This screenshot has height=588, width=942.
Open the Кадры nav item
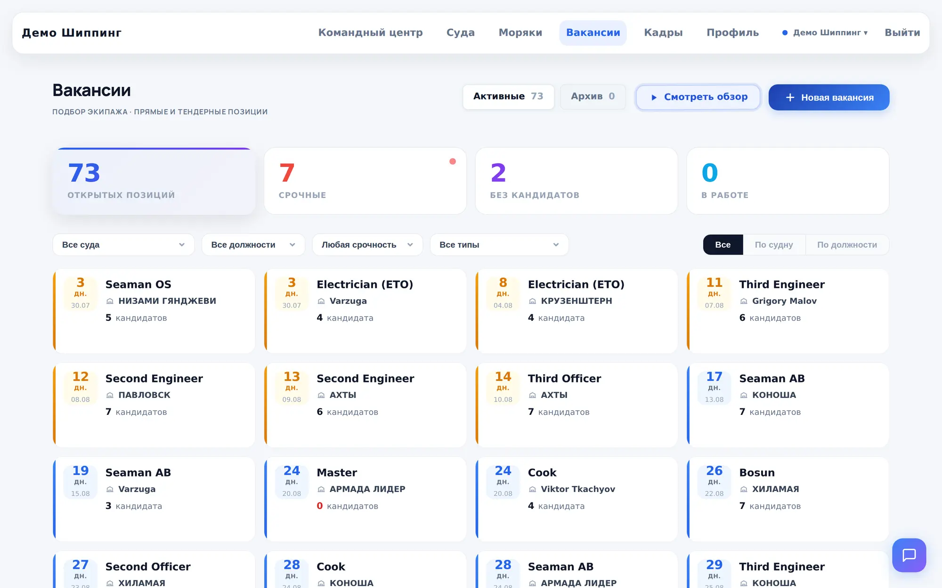663,33
